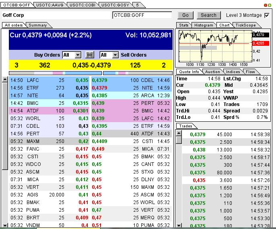Select the All orders tab
276x229 pixels.
point(14,25)
